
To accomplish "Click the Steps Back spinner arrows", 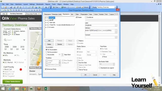I will [62, 55].
